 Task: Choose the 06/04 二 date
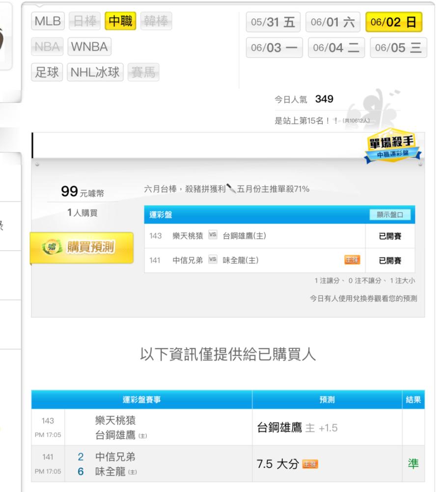click(336, 48)
